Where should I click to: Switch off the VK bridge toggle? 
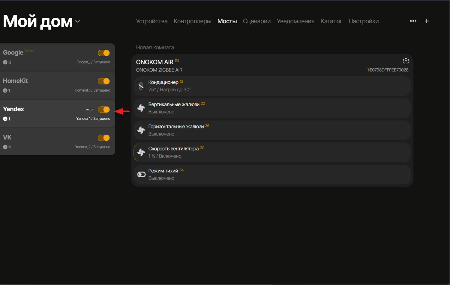click(104, 138)
